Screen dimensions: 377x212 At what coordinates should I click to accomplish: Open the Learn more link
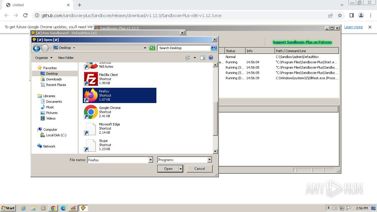point(353,27)
